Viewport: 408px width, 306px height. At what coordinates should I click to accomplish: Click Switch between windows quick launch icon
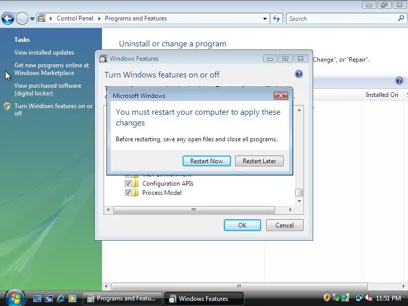coord(48,298)
